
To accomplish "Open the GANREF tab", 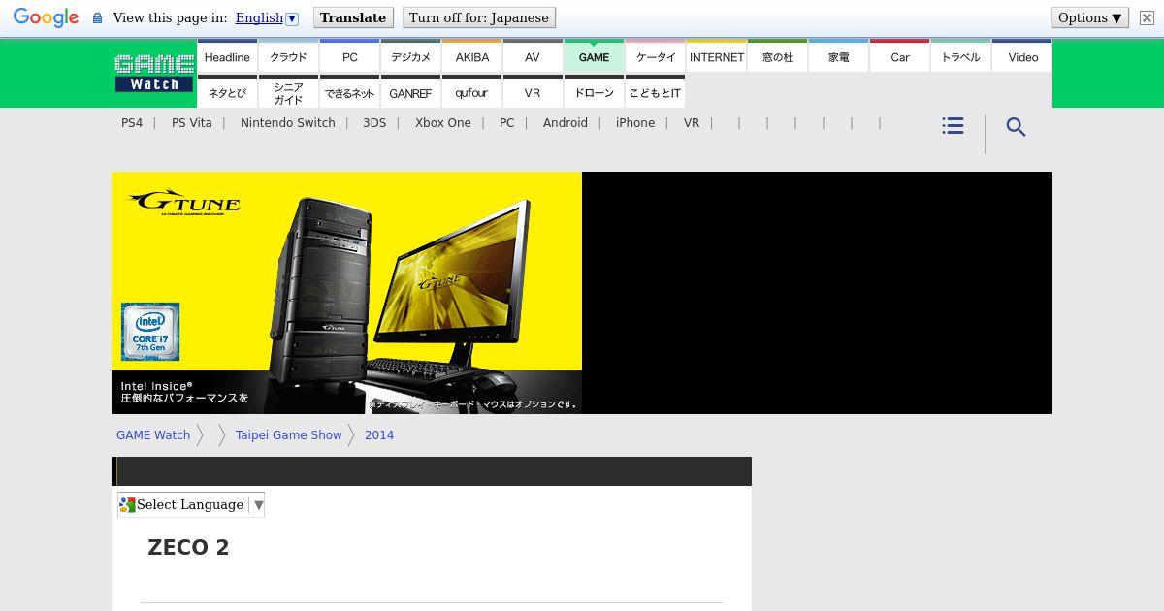I will coord(410,92).
